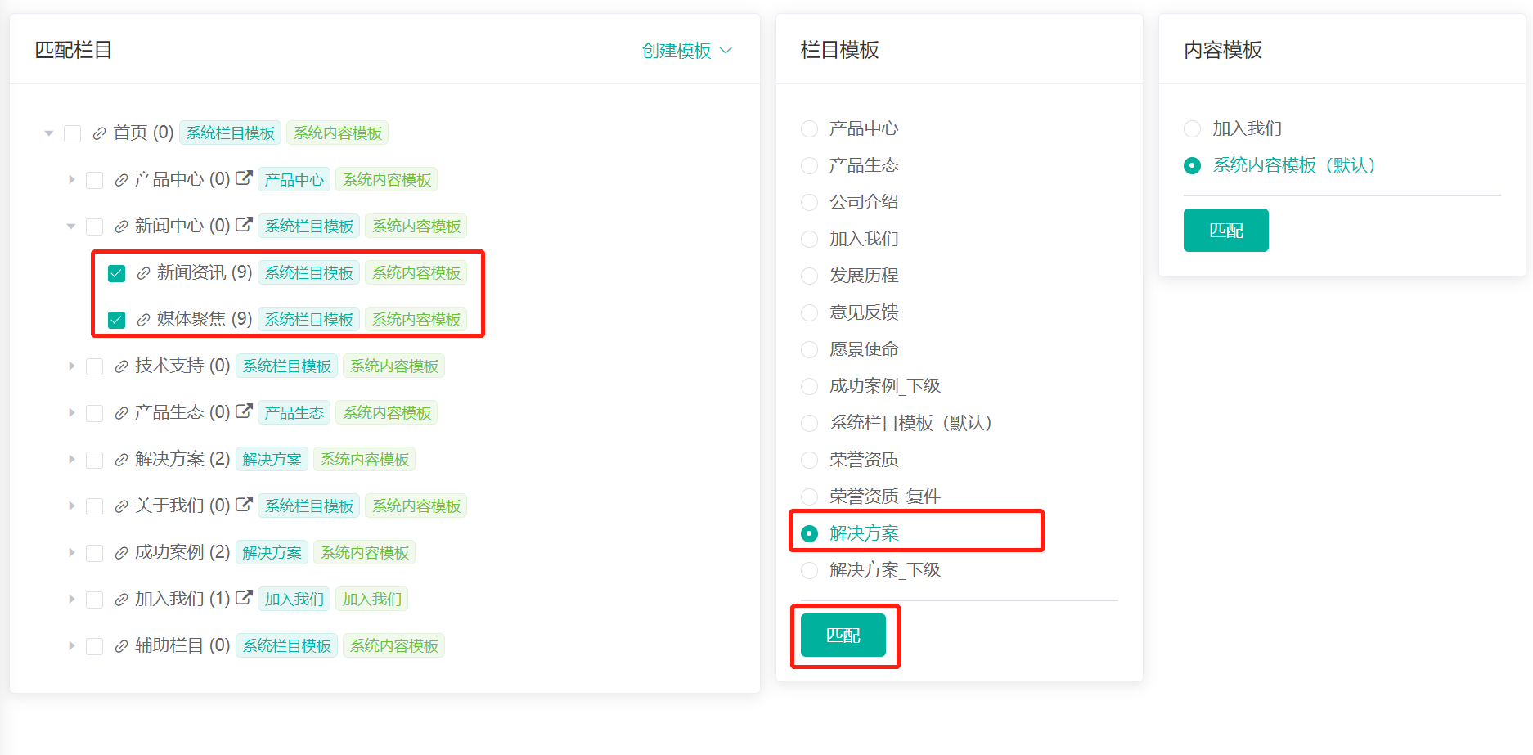Expand the 技术支持 tree node
The width and height of the screenshot is (1533, 755).
[x=71, y=366]
